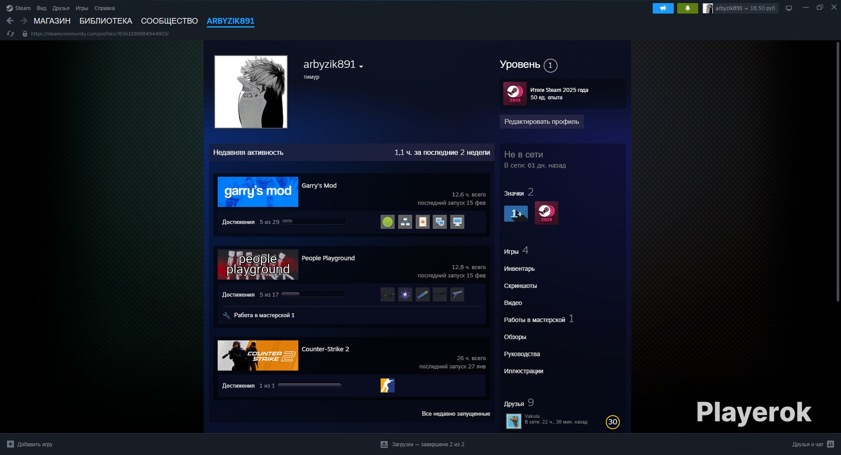The height and width of the screenshot is (455, 841).
Task: Open the Инвентарь link
Action: (519, 268)
